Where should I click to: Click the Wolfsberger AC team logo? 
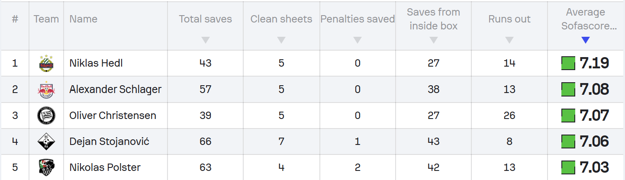[46, 167]
